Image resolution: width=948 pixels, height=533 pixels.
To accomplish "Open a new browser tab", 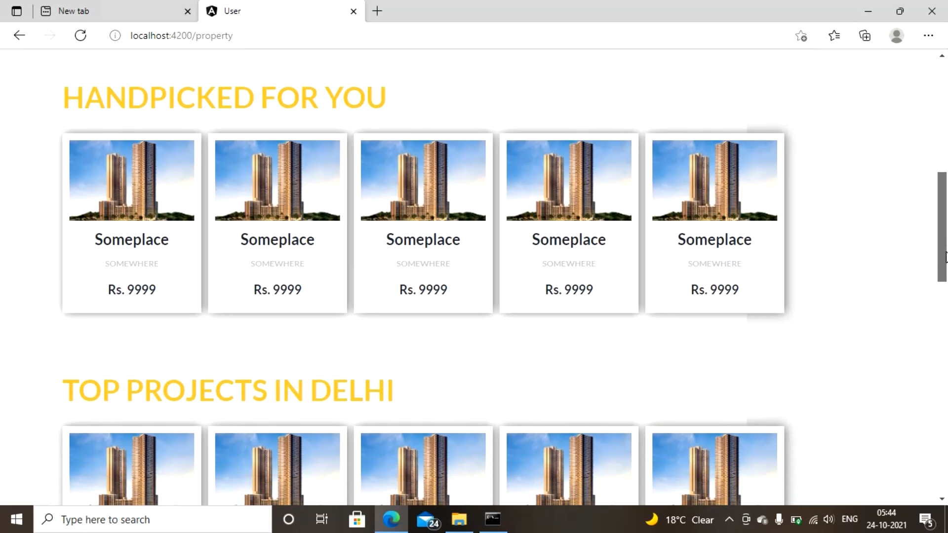I will click(x=377, y=11).
